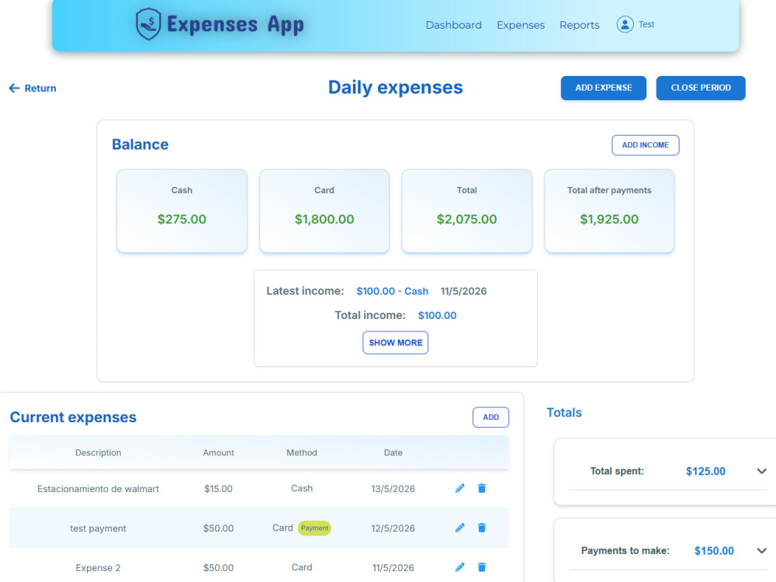Click the Total spent $125.00 value

coord(705,471)
